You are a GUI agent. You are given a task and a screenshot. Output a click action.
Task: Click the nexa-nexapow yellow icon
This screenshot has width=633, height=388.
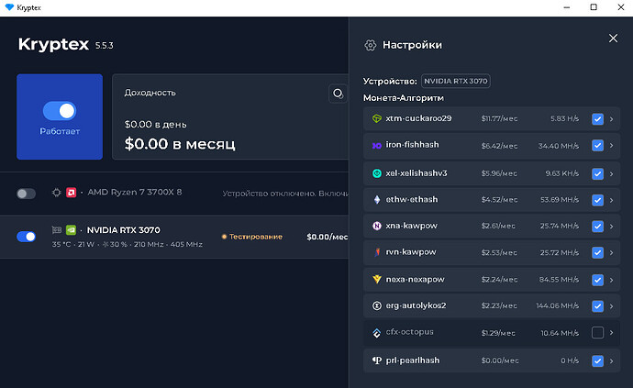click(377, 280)
